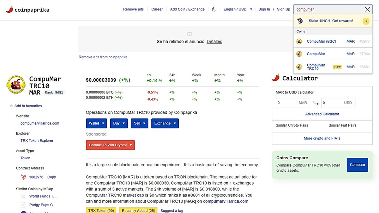Click the 1h change +0.14 % value
This screenshot has height=213, width=379.
pos(154,81)
